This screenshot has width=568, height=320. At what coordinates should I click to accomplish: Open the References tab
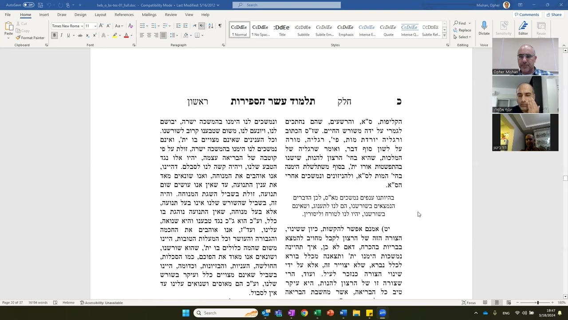(x=124, y=15)
